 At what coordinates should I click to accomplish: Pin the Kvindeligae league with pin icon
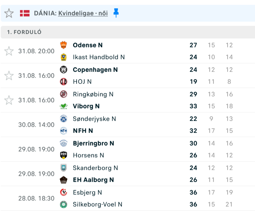point(116,13)
